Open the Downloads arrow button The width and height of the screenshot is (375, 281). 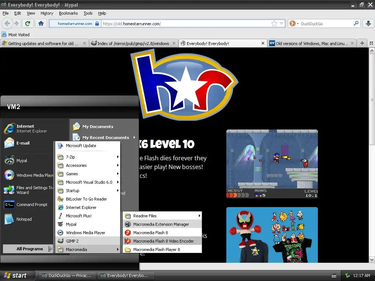pyautogui.click(x=368, y=23)
